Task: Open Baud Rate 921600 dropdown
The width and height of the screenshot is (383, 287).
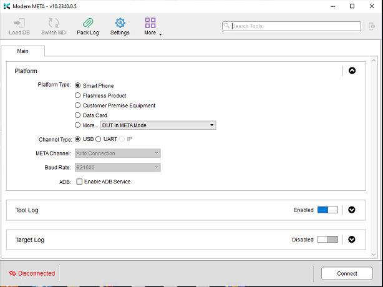Action: coord(118,168)
